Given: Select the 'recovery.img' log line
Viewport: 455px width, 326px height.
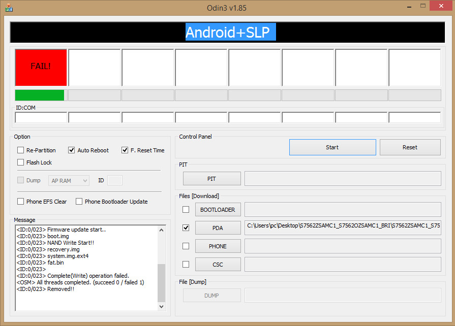Looking at the screenshot, I should pyautogui.click(x=48, y=249).
